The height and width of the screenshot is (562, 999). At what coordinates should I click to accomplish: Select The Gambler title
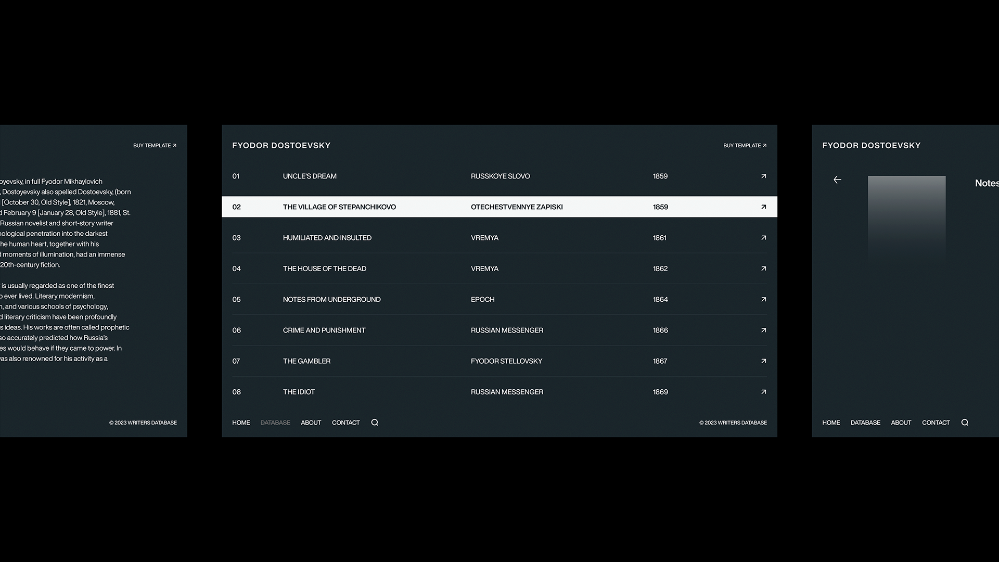pyautogui.click(x=306, y=361)
